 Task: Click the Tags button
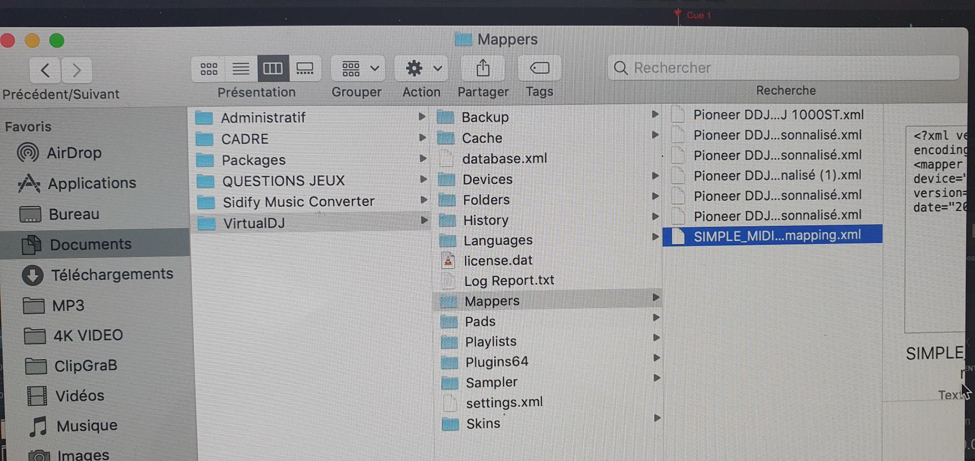pos(539,68)
